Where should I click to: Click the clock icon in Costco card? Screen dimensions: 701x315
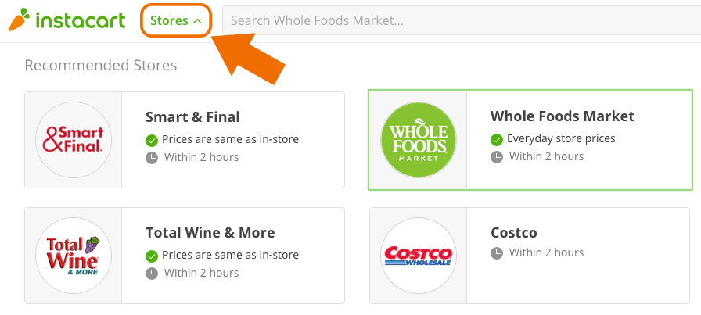point(497,253)
